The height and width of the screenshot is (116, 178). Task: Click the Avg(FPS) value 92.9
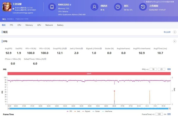pyautogui.click(x=9, y=53)
